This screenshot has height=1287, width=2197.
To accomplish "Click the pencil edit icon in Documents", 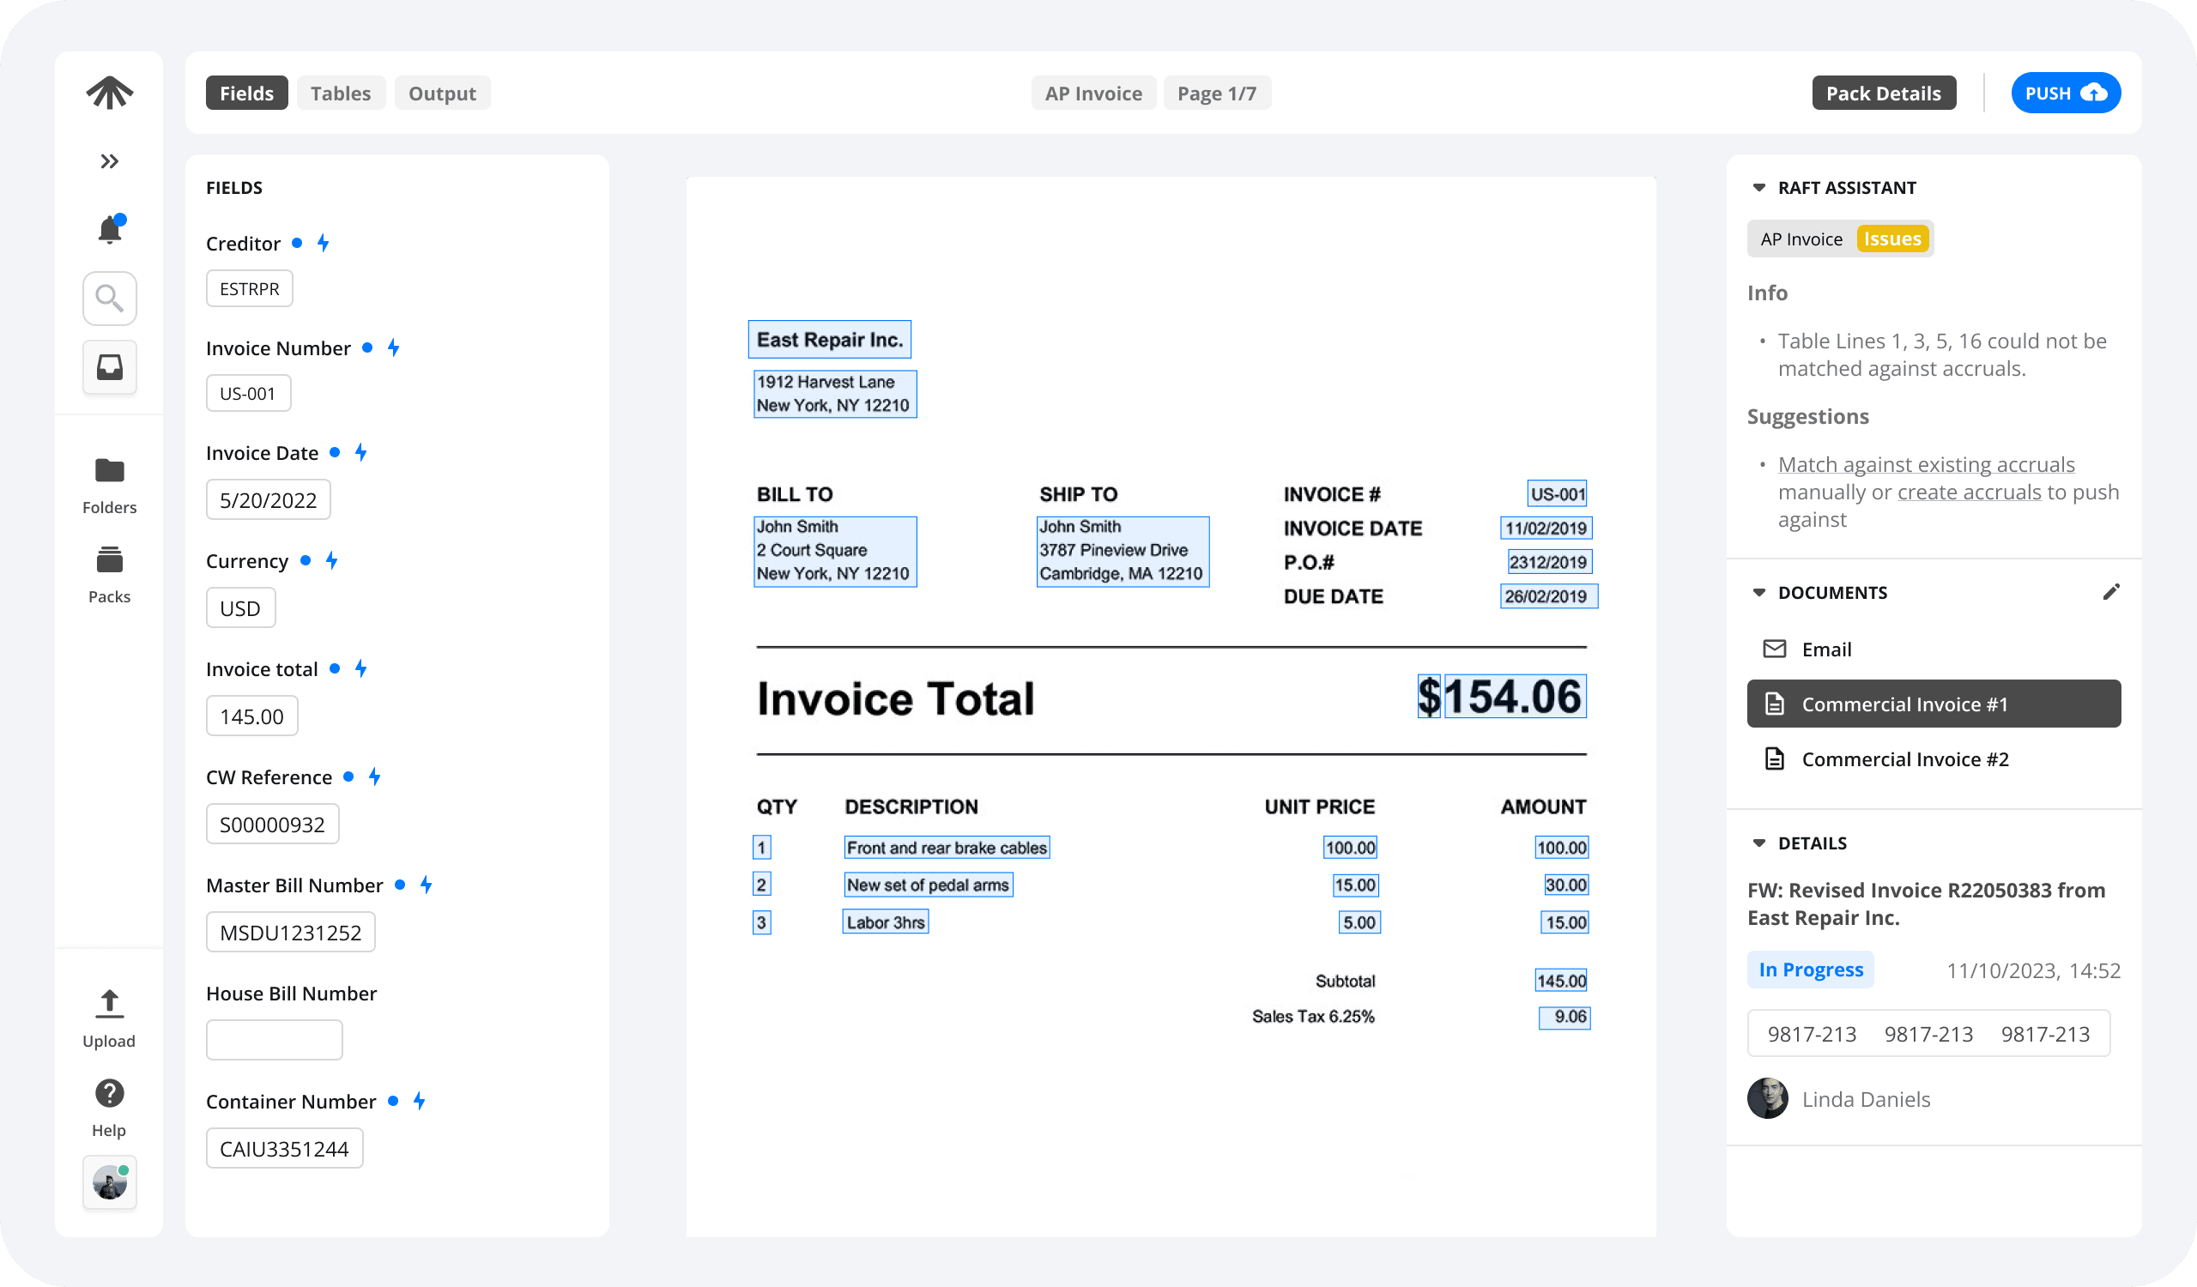I will [x=2109, y=593].
